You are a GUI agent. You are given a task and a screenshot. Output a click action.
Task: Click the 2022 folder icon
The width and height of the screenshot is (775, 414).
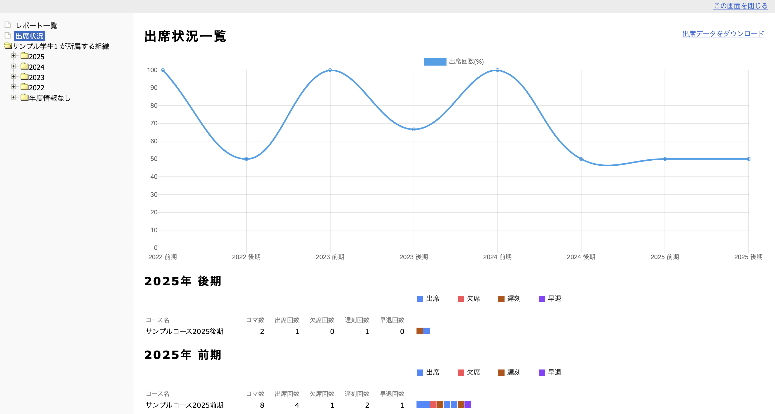(24, 87)
